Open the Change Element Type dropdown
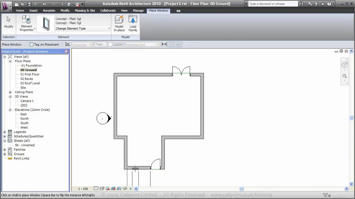355x199 pixels. coord(83,28)
